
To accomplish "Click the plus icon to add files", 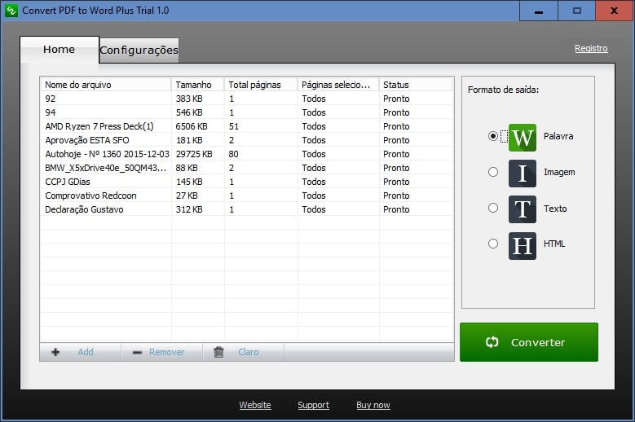I will [x=55, y=352].
